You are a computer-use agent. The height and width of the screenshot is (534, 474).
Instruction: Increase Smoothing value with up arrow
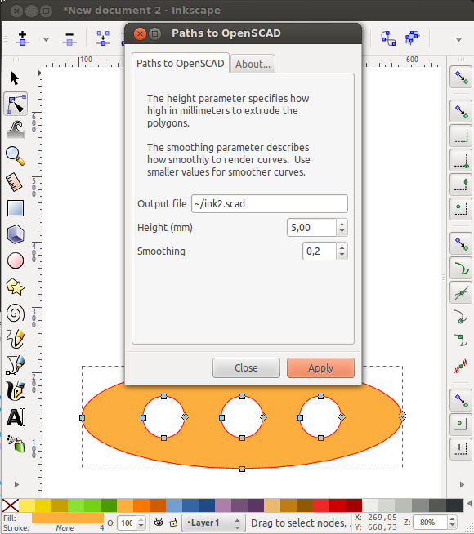click(342, 247)
